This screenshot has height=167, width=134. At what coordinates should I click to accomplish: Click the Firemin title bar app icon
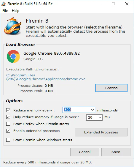tap(4, 4)
